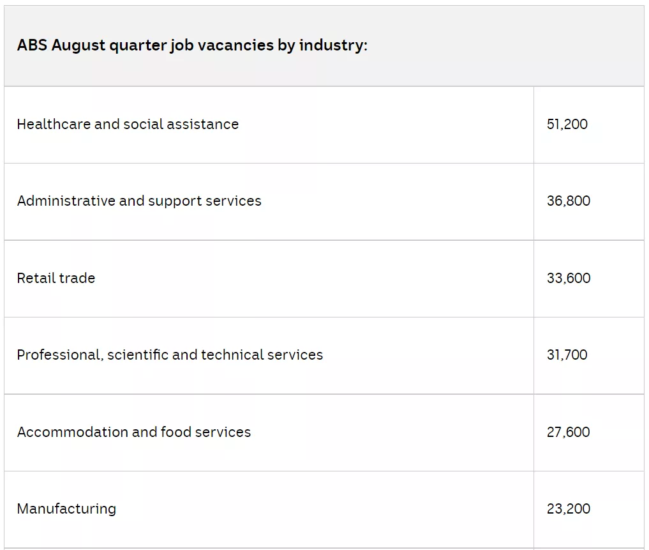Click the word 'industry:' in the header
The height and width of the screenshot is (550, 649).
coord(333,45)
